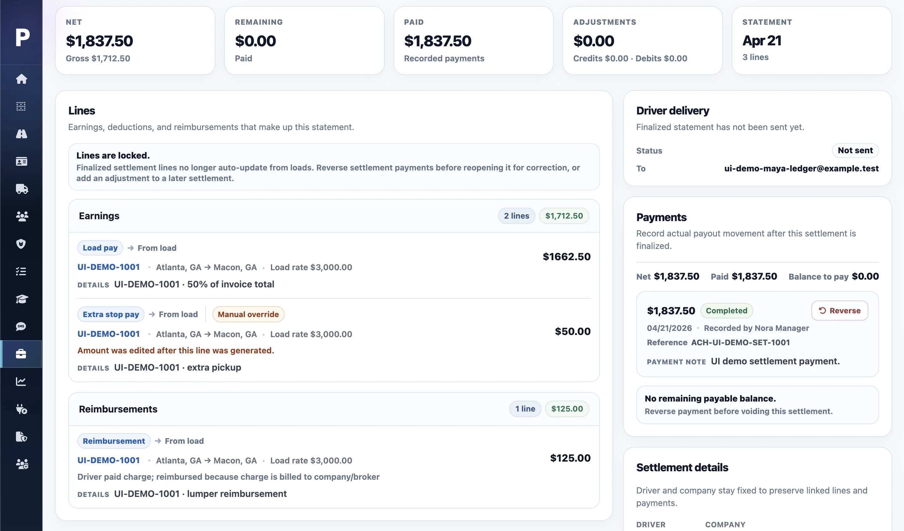Click the Reimbursements 1 line badge

(x=525, y=409)
